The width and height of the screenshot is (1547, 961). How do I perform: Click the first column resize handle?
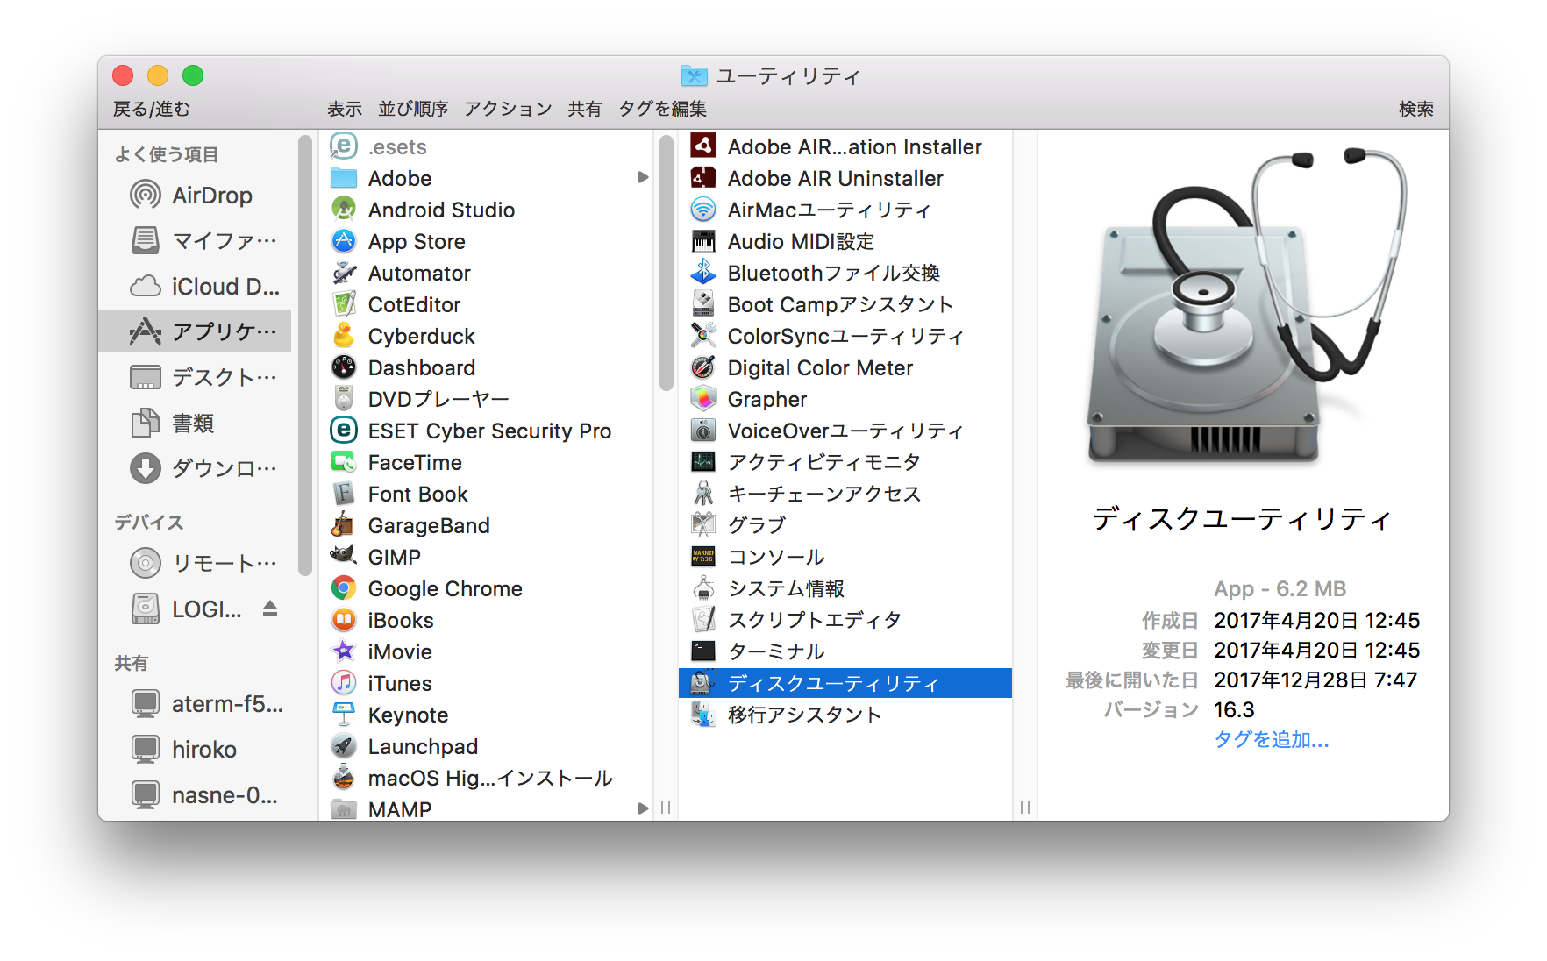[x=666, y=808]
